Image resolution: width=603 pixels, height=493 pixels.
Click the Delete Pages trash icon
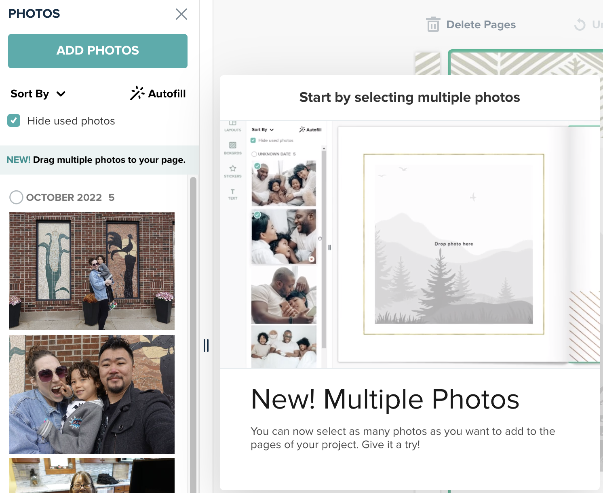433,25
